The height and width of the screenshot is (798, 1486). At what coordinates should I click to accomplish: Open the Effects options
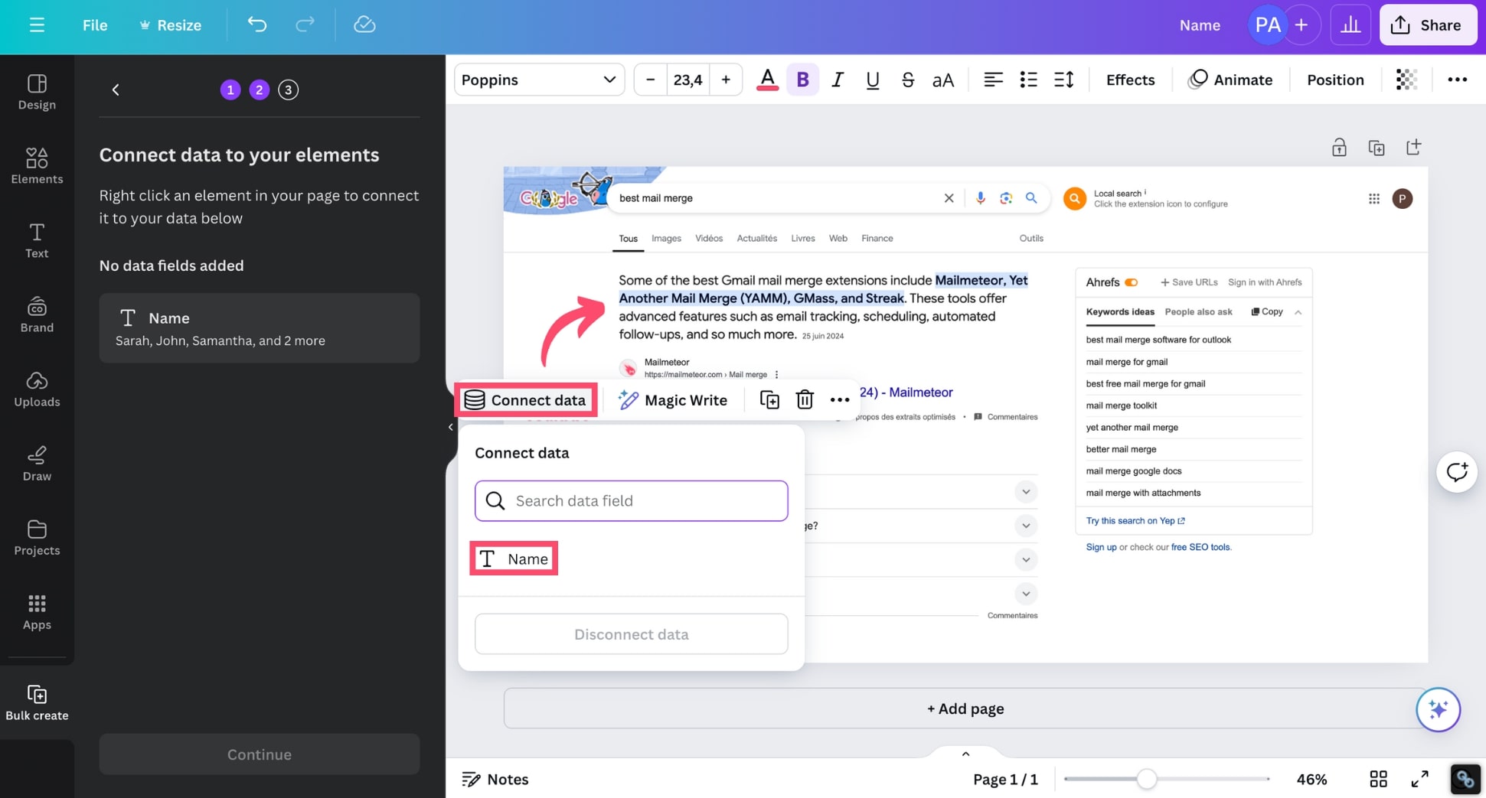1130,80
